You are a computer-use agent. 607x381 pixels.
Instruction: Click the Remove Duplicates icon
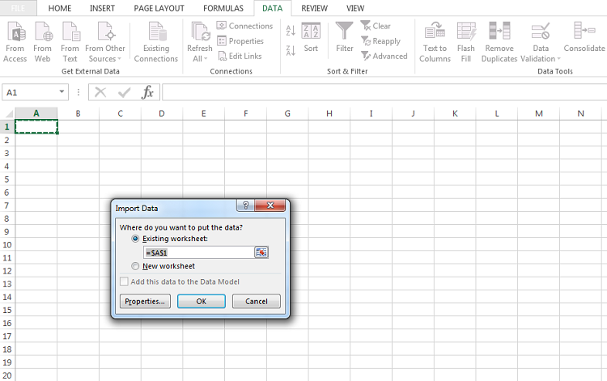(x=499, y=32)
